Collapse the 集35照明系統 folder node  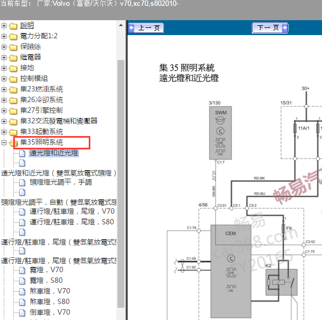[x=4, y=142]
